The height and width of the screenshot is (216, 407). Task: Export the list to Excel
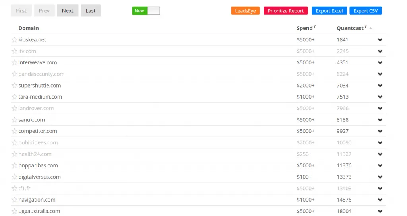point(329,11)
